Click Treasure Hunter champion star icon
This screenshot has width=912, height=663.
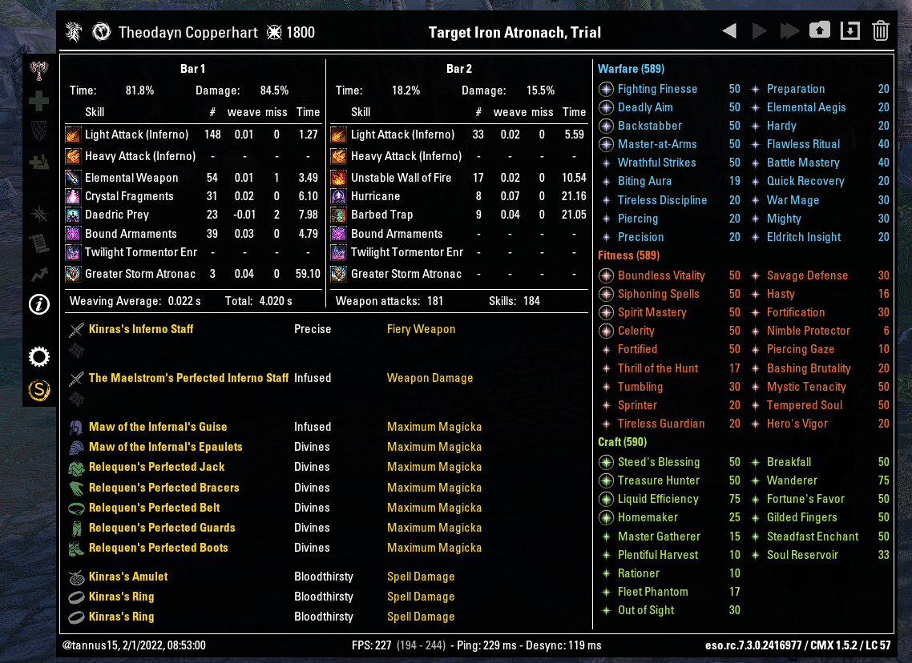click(606, 480)
